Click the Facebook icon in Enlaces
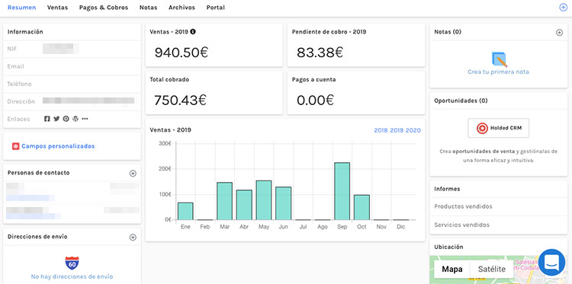572x284 pixels. click(47, 119)
